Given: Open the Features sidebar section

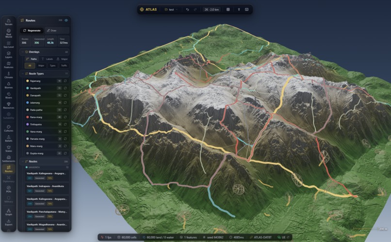Looking at the screenshot, I should coord(8,65).
